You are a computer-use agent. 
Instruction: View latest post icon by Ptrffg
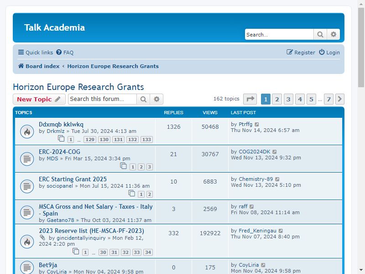click(257, 124)
